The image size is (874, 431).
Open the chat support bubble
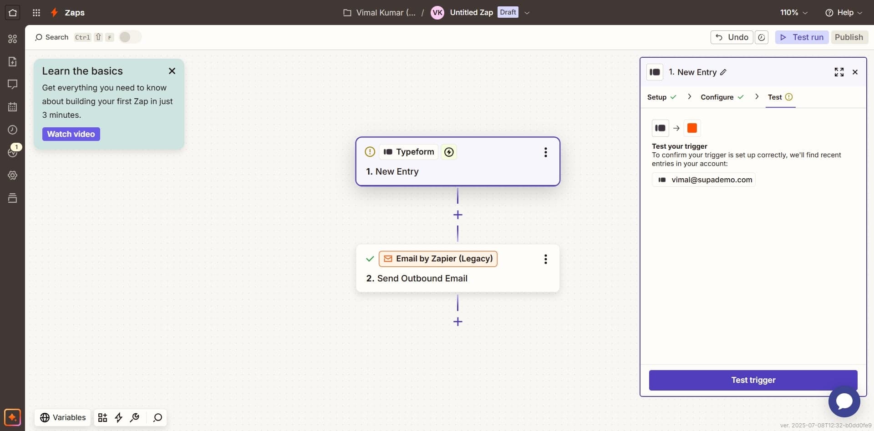tap(844, 401)
